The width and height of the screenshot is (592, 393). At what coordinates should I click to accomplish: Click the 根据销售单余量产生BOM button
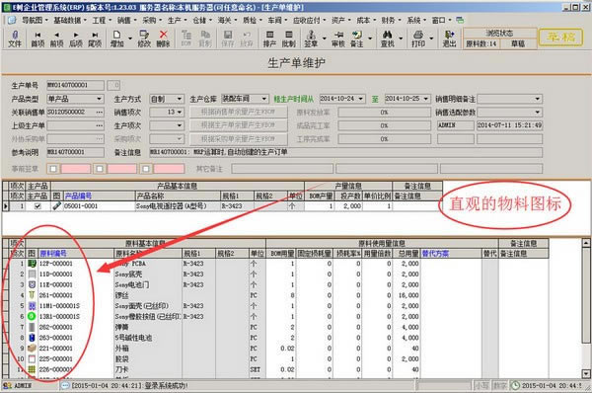[x=238, y=112]
